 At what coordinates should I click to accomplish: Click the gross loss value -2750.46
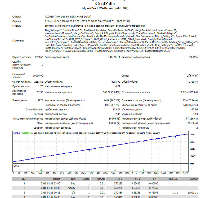click(x=193, y=82)
